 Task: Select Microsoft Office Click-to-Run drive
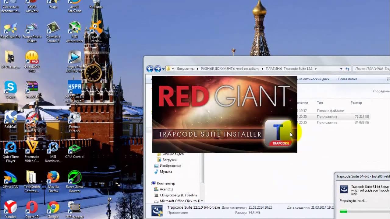[x=177, y=201]
